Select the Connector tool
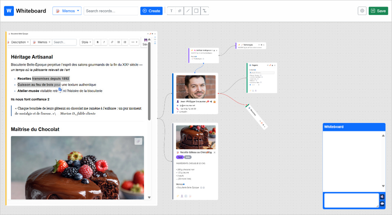392x215 pixels. point(205,11)
